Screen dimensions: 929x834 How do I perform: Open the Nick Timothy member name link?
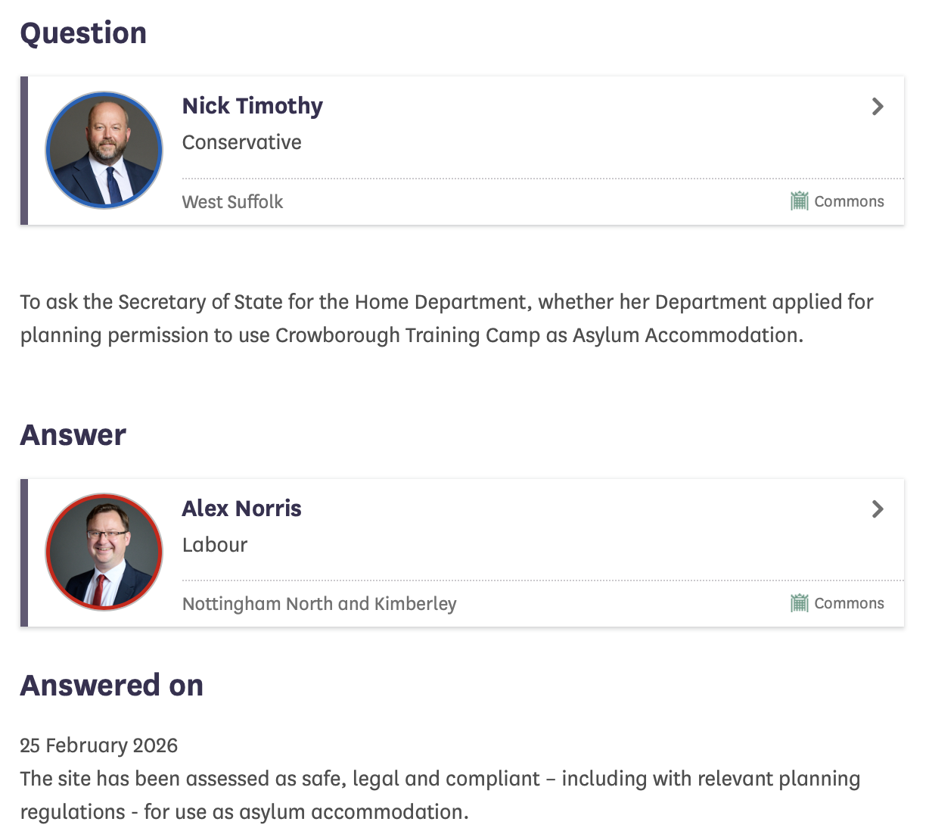[252, 106]
